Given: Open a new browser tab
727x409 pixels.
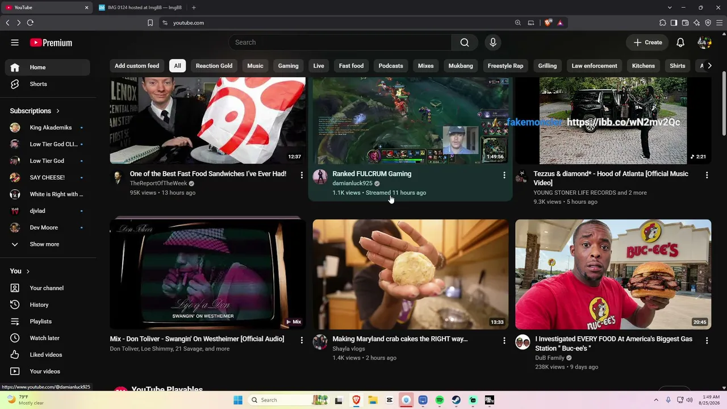Looking at the screenshot, I should click(194, 7).
